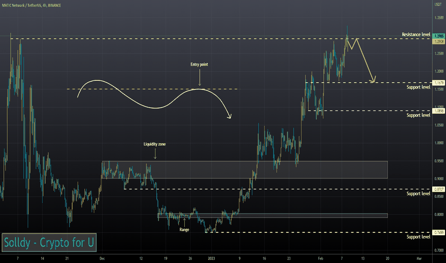Select the Support level label beside 1.1679
The height and width of the screenshot is (263, 446).
(418, 88)
